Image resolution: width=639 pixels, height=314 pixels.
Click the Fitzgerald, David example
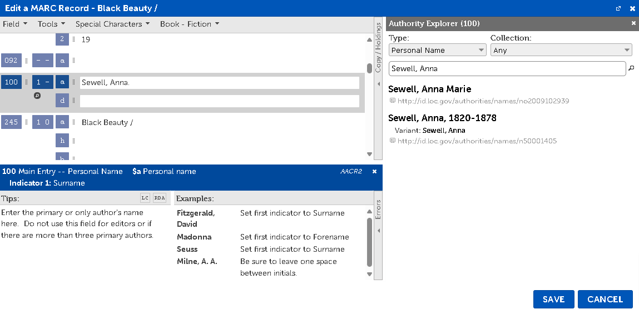click(x=196, y=219)
